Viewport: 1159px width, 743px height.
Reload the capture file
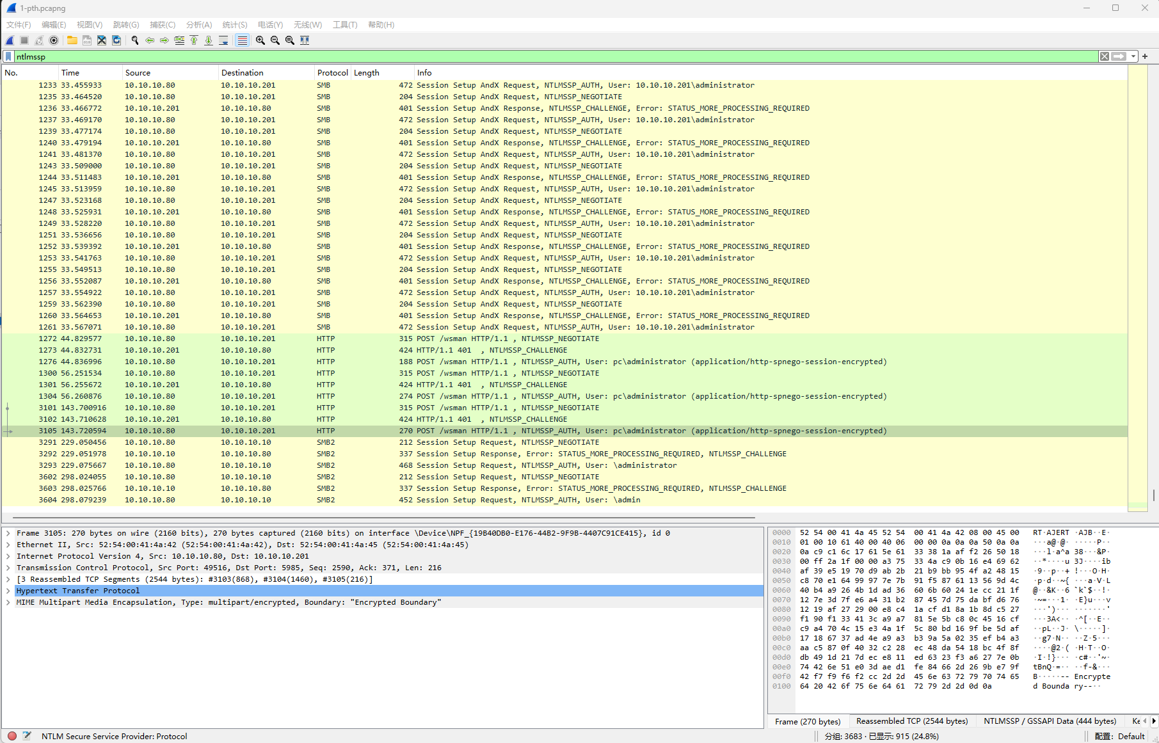pos(116,40)
